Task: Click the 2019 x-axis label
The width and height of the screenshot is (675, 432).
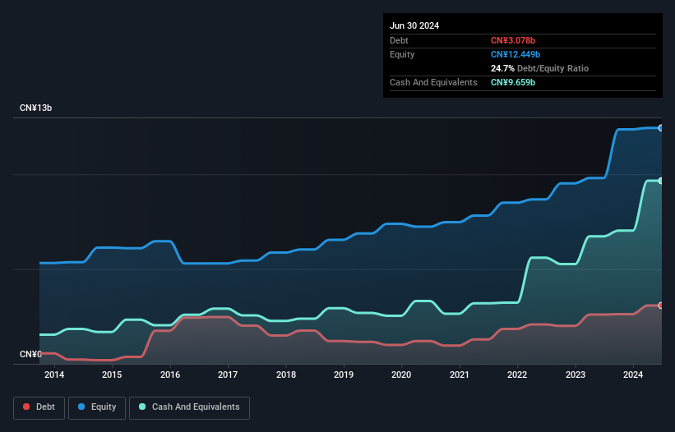Action: tap(344, 375)
